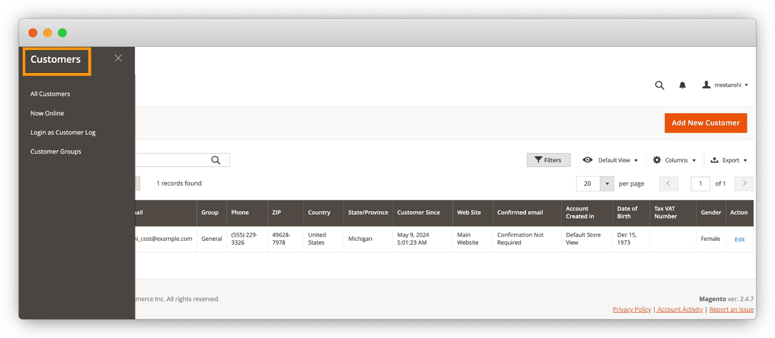The image size is (775, 338).
Task: Click the header search magnifier icon
Action: pos(659,85)
